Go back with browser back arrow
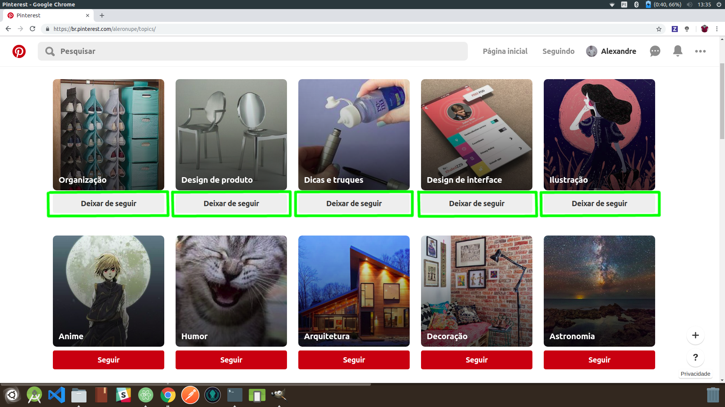 (8, 29)
